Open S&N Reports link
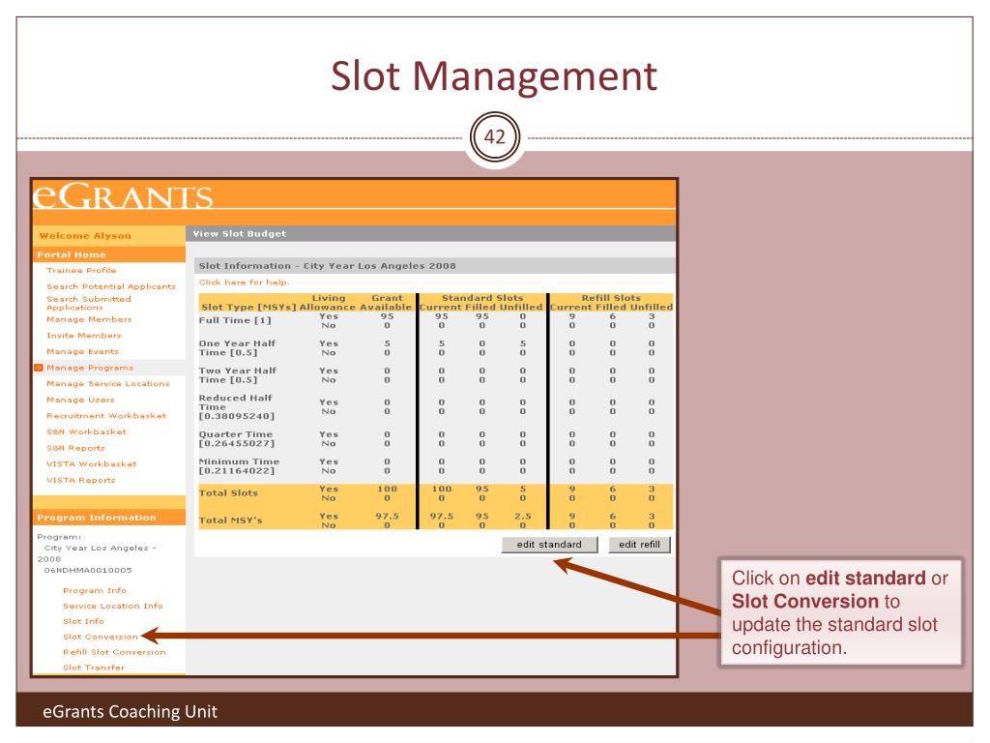 (x=75, y=448)
